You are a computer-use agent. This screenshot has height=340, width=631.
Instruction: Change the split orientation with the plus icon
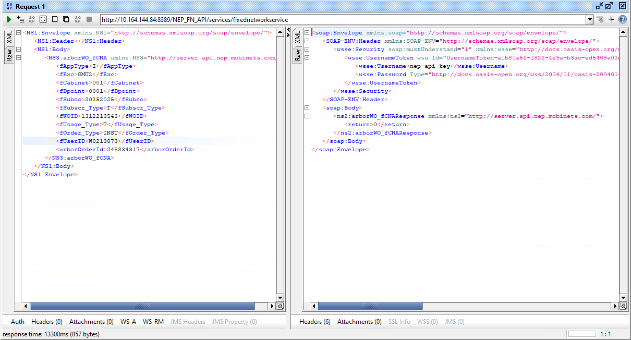click(x=611, y=19)
